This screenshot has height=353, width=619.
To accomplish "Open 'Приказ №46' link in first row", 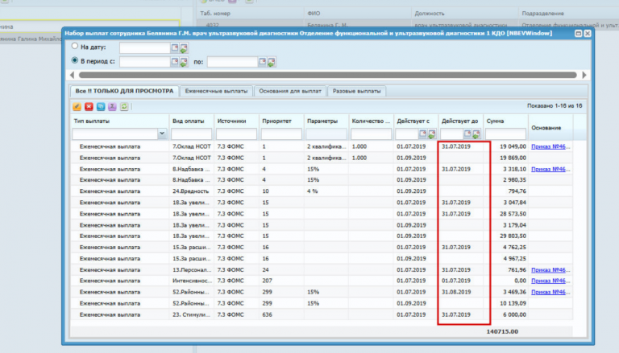I will click(547, 147).
